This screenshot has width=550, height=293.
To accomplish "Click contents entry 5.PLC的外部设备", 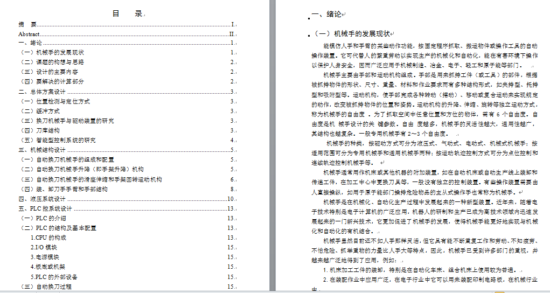I will click(x=133, y=277).
